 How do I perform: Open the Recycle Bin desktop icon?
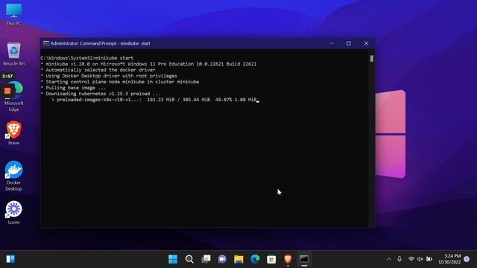pyautogui.click(x=13, y=54)
